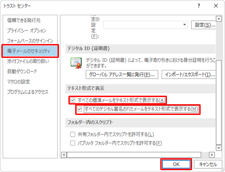
Task: Toggle すべてのデジタル署名されたメール checkbox
Action: (80, 109)
